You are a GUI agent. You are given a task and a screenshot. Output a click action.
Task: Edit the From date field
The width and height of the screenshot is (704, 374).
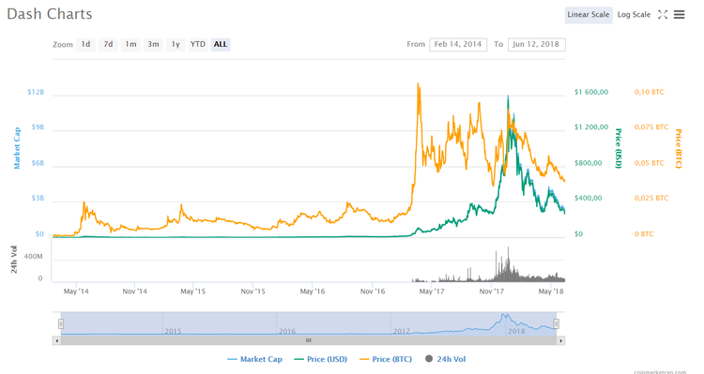(x=458, y=44)
